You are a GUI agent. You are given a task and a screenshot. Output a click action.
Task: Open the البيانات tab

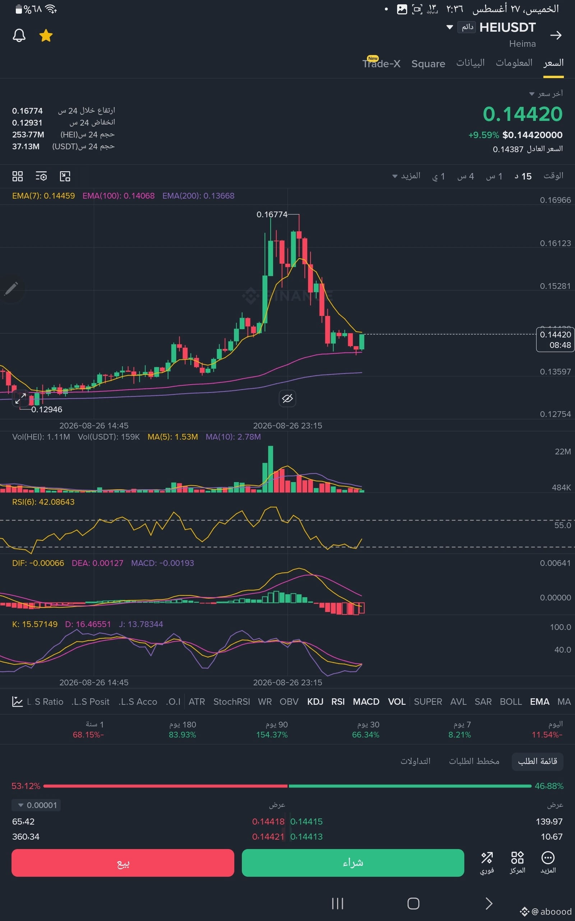[x=470, y=63]
